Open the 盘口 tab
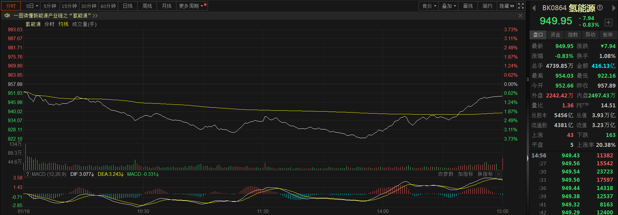 tap(538, 35)
